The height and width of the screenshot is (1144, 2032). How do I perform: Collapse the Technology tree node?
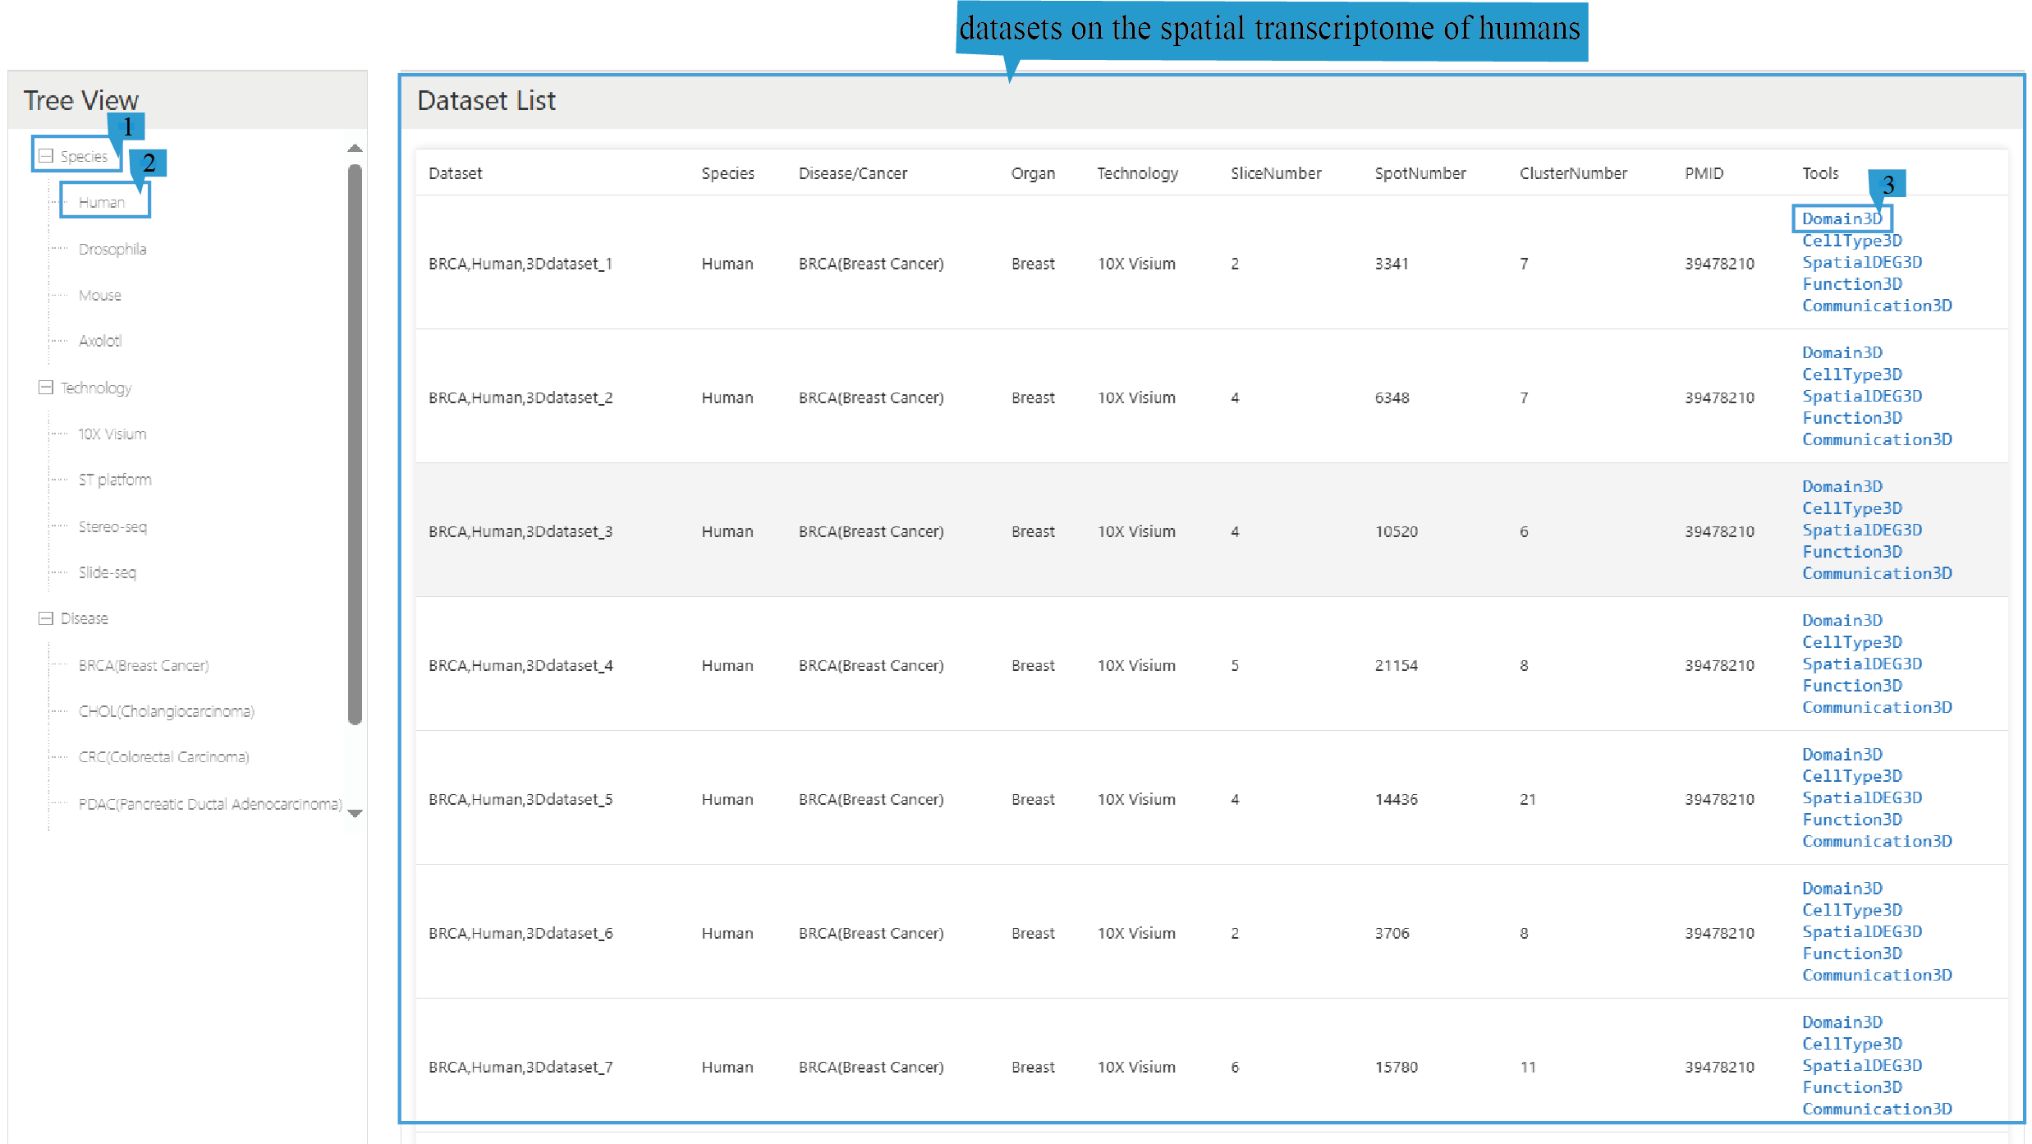click(x=46, y=388)
